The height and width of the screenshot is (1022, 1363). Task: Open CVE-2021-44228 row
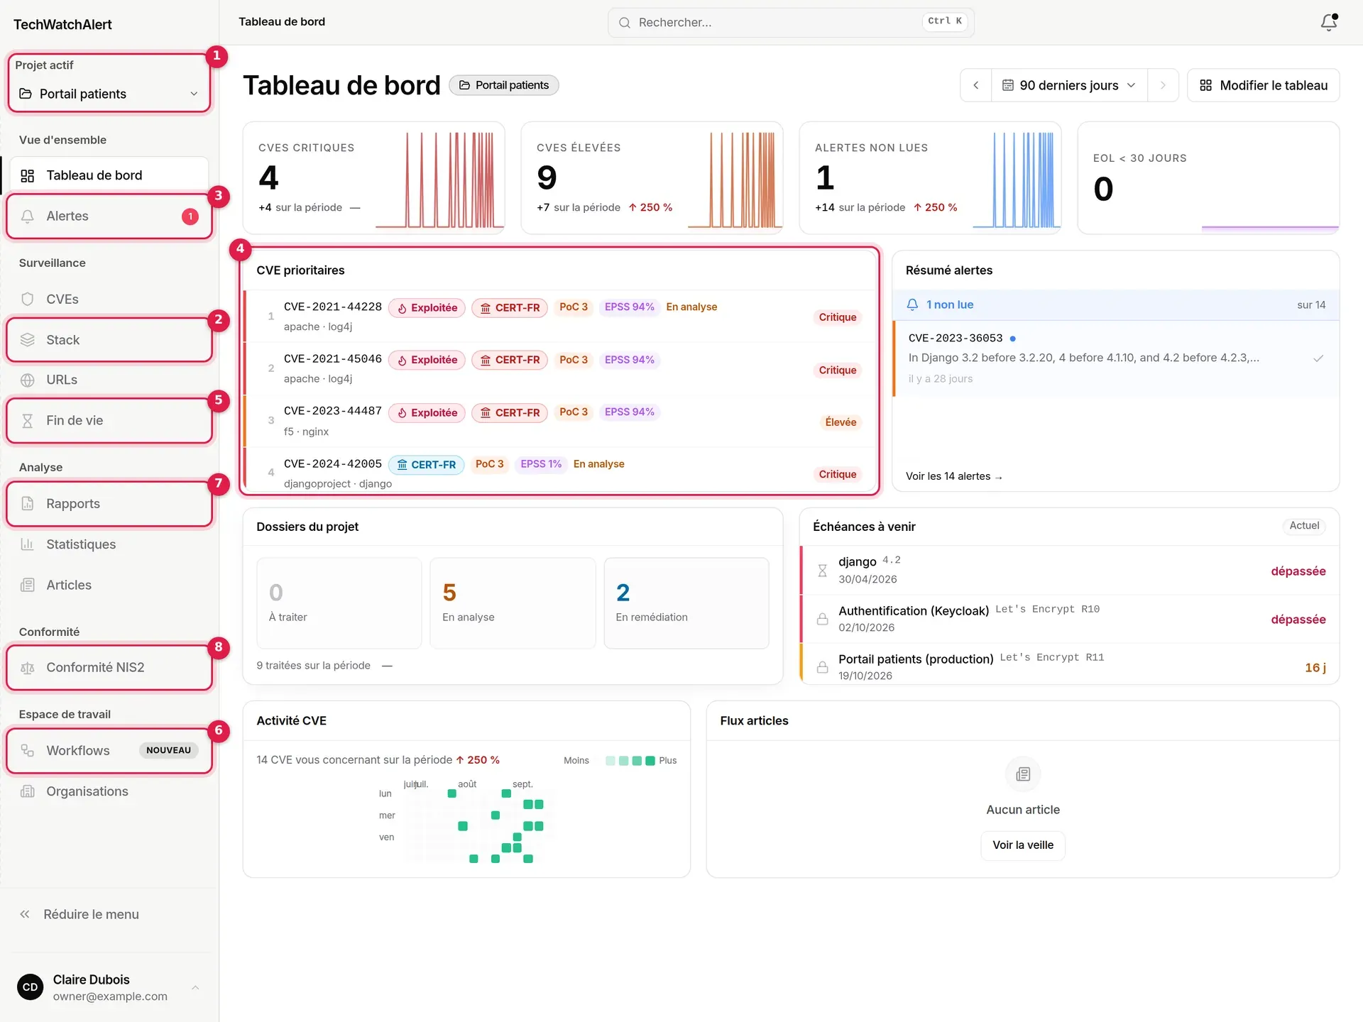coord(561,317)
